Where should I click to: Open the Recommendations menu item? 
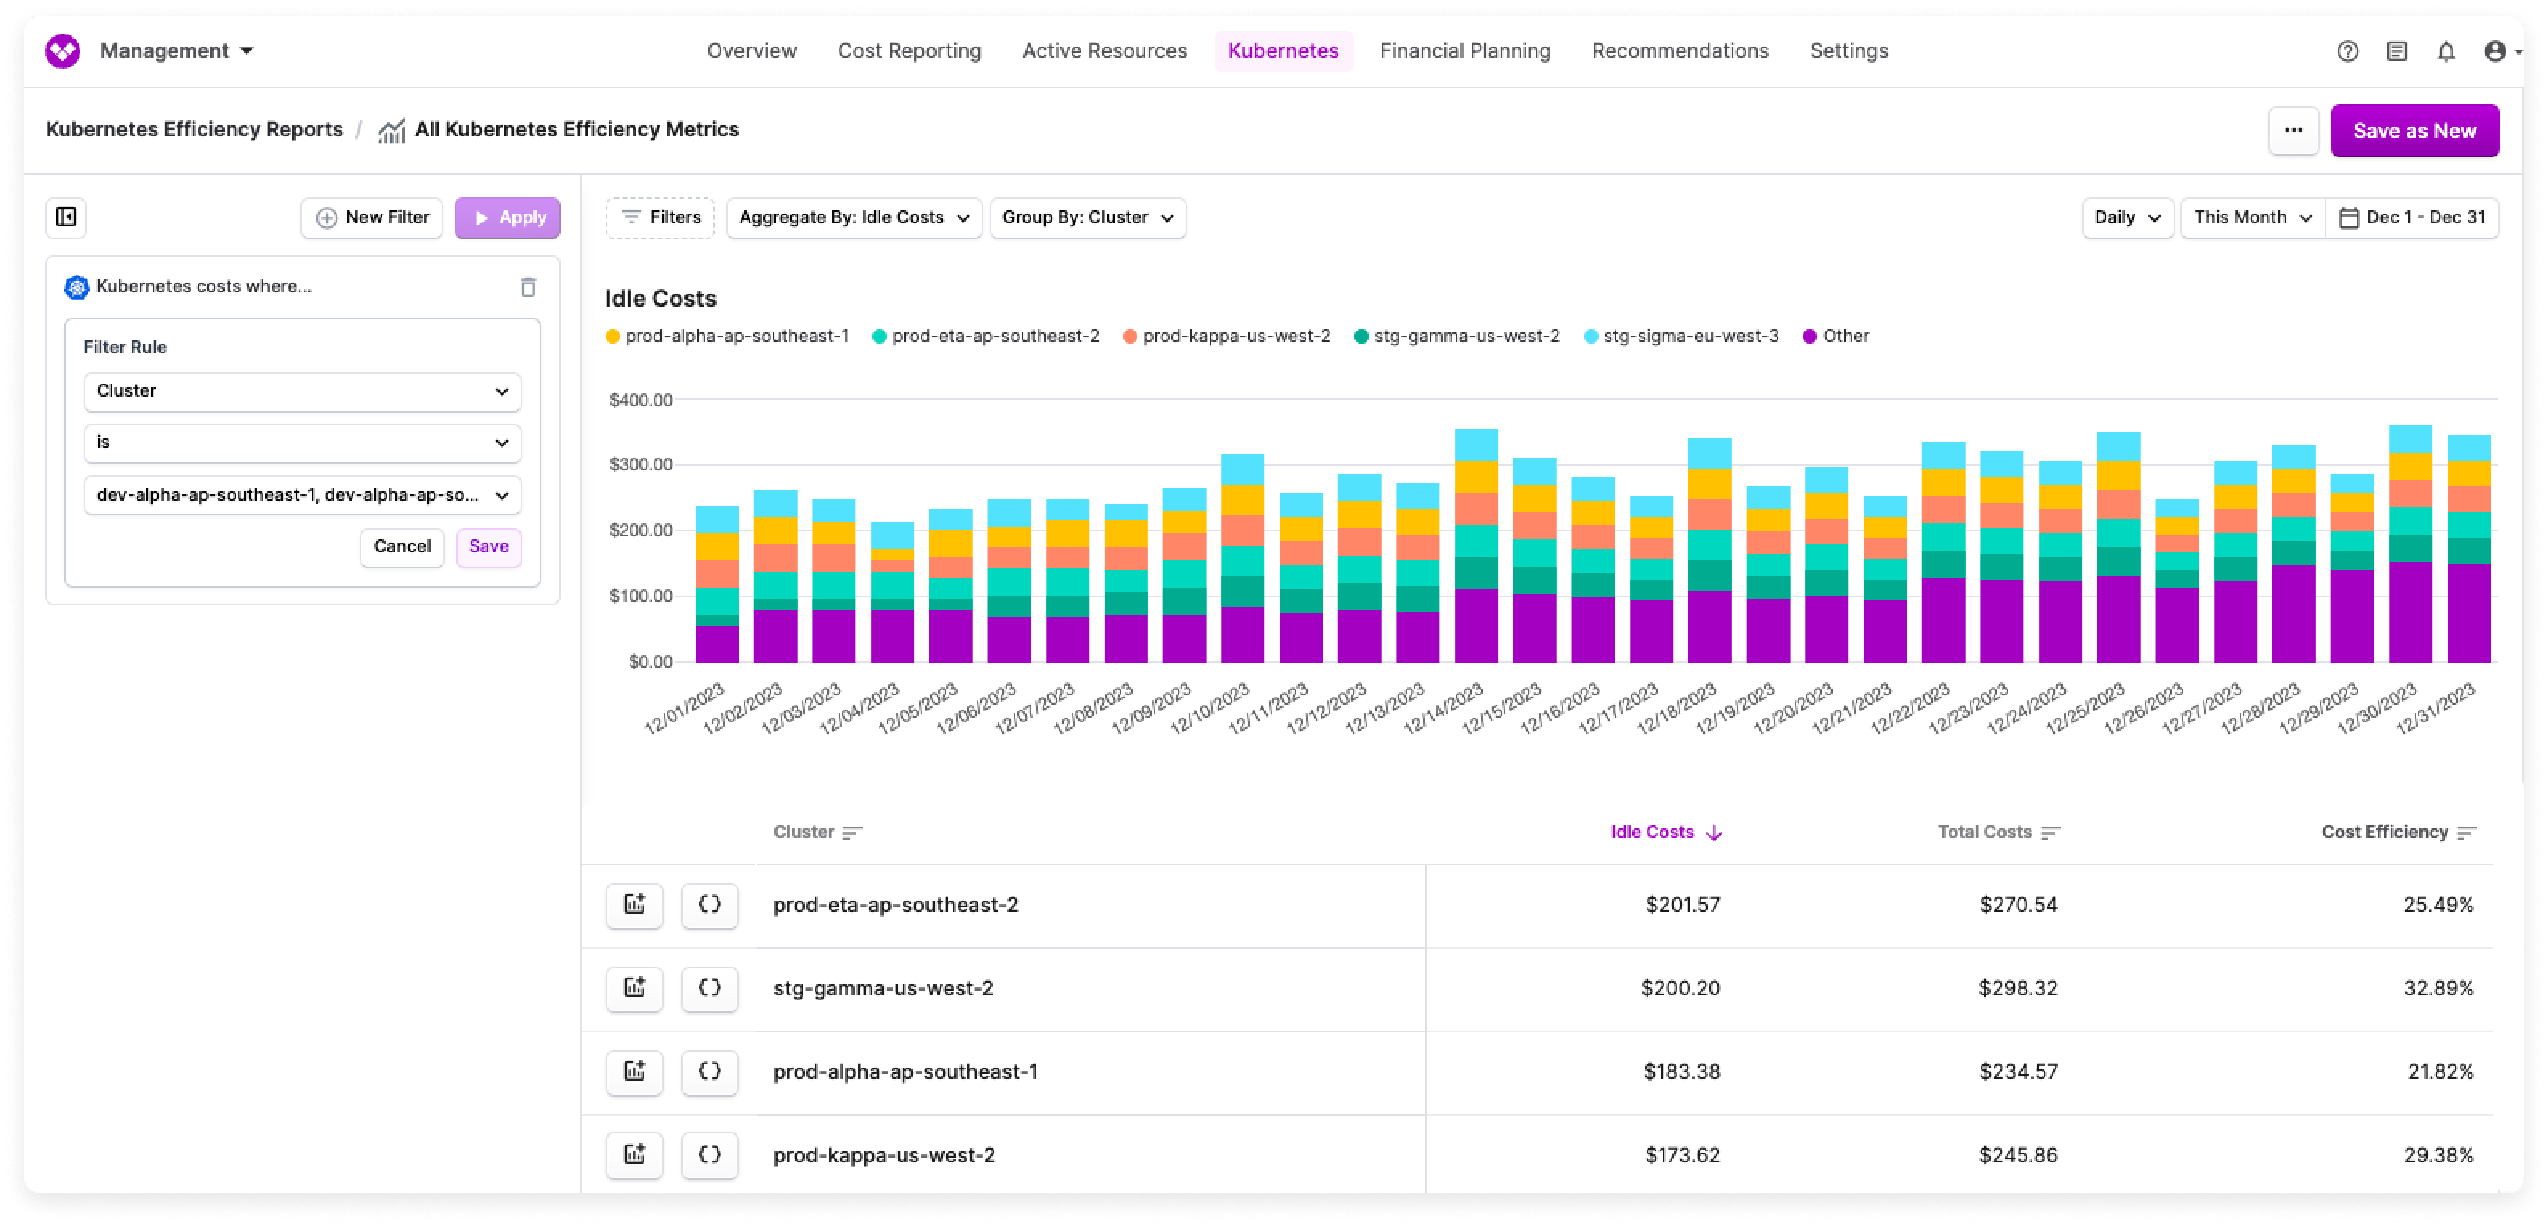(1680, 51)
